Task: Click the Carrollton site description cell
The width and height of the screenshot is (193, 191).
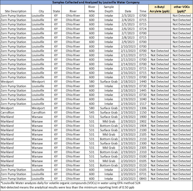Action: click(x=9, y=112)
